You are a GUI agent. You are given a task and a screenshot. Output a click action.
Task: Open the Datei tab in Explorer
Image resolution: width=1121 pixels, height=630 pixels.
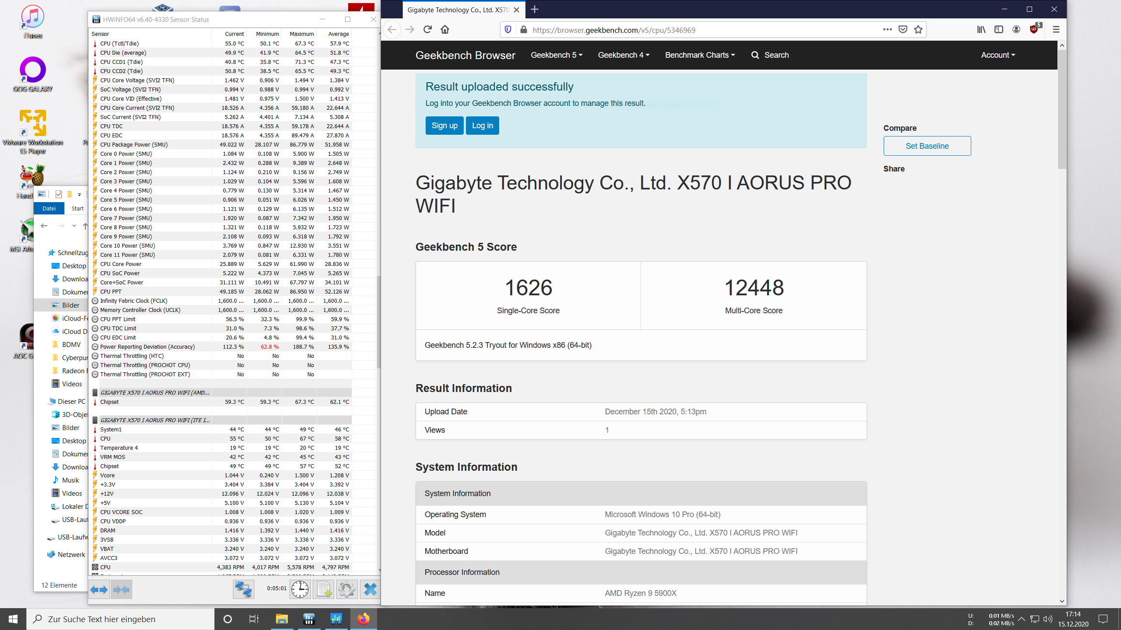click(49, 208)
